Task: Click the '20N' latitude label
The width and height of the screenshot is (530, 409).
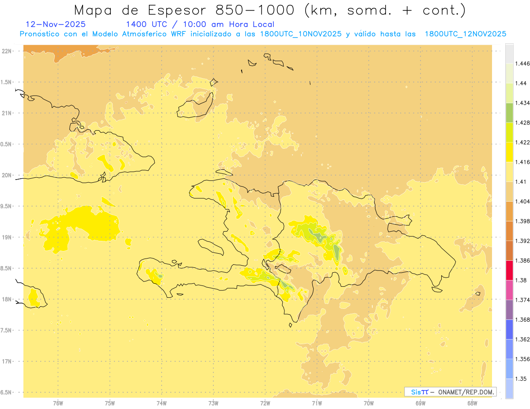Action: tap(8, 175)
